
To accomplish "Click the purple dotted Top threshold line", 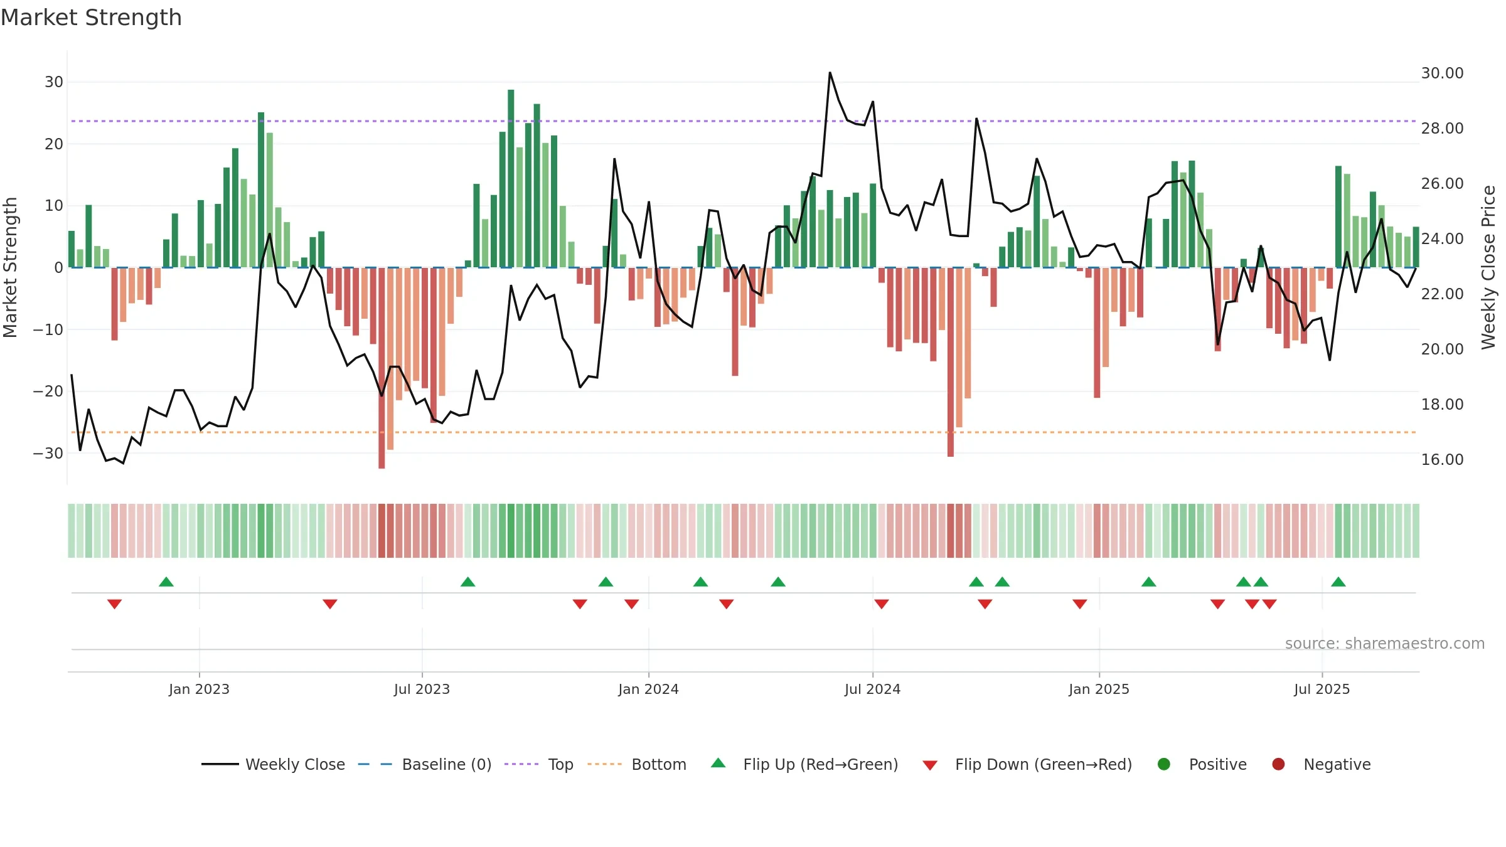I will point(744,121).
